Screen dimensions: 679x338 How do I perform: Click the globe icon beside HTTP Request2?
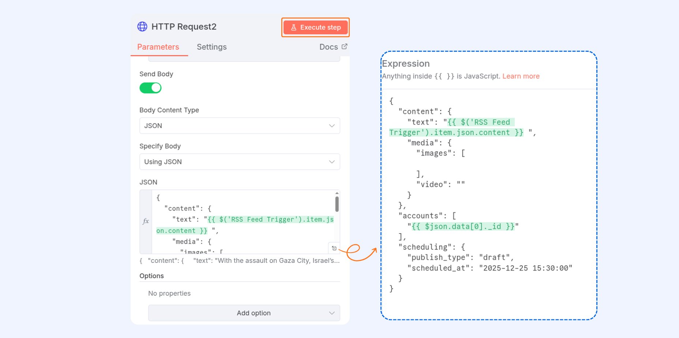[142, 27]
